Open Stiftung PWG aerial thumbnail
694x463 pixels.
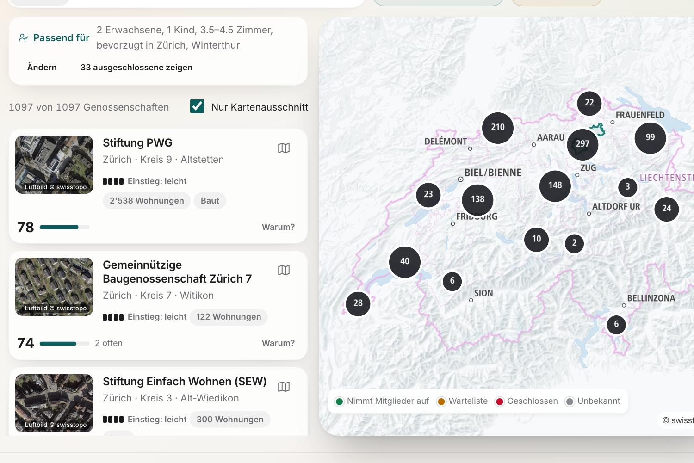coord(54,165)
